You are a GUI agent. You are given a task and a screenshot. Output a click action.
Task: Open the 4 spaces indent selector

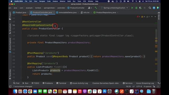147,87
